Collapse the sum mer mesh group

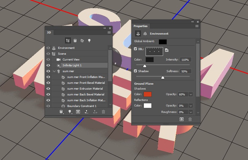click(54, 71)
